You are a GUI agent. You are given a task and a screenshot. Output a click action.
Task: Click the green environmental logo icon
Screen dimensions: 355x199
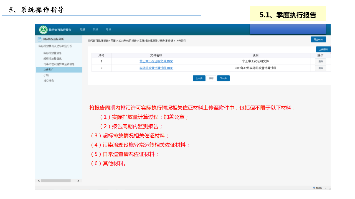(x=43, y=30)
